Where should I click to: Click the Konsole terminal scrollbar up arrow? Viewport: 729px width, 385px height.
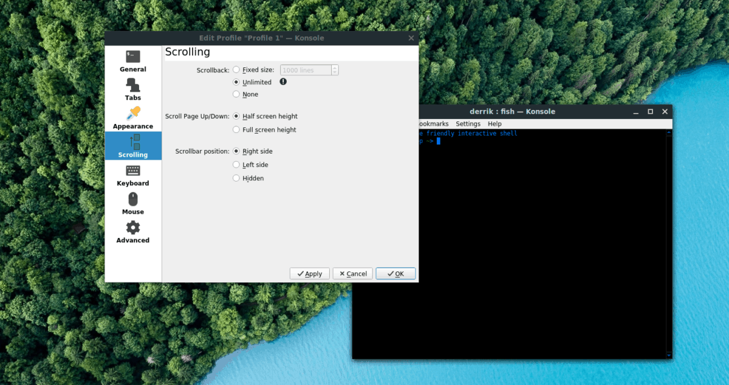click(669, 132)
